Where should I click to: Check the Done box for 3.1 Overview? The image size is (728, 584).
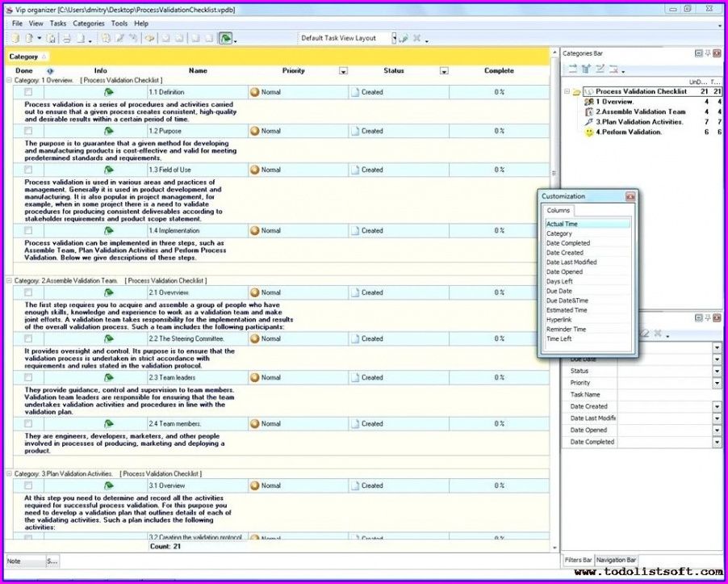28,485
